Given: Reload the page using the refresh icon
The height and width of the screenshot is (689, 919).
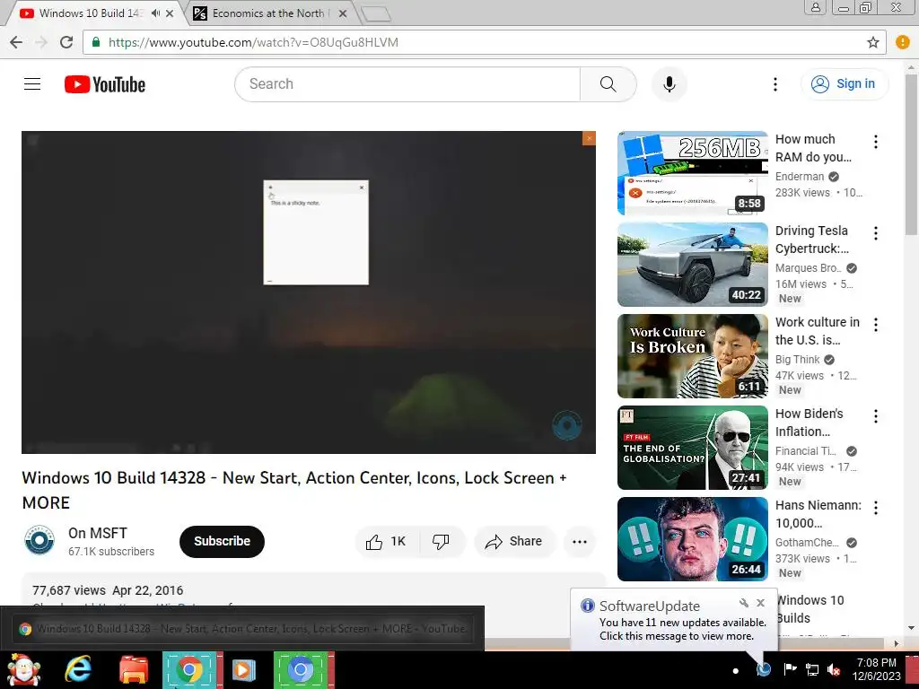Looking at the screenshot, I should (66, 42).
